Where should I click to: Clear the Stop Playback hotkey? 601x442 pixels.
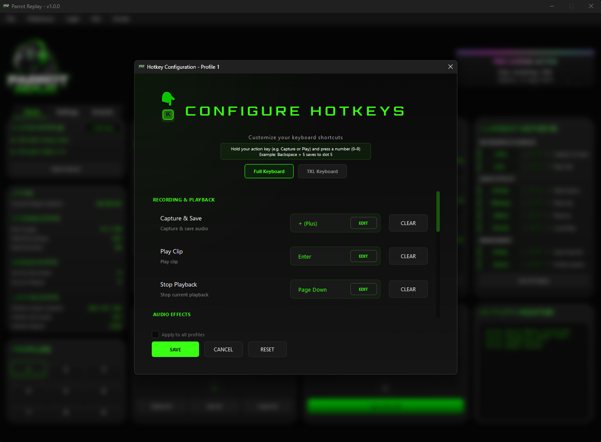[408, 289]
